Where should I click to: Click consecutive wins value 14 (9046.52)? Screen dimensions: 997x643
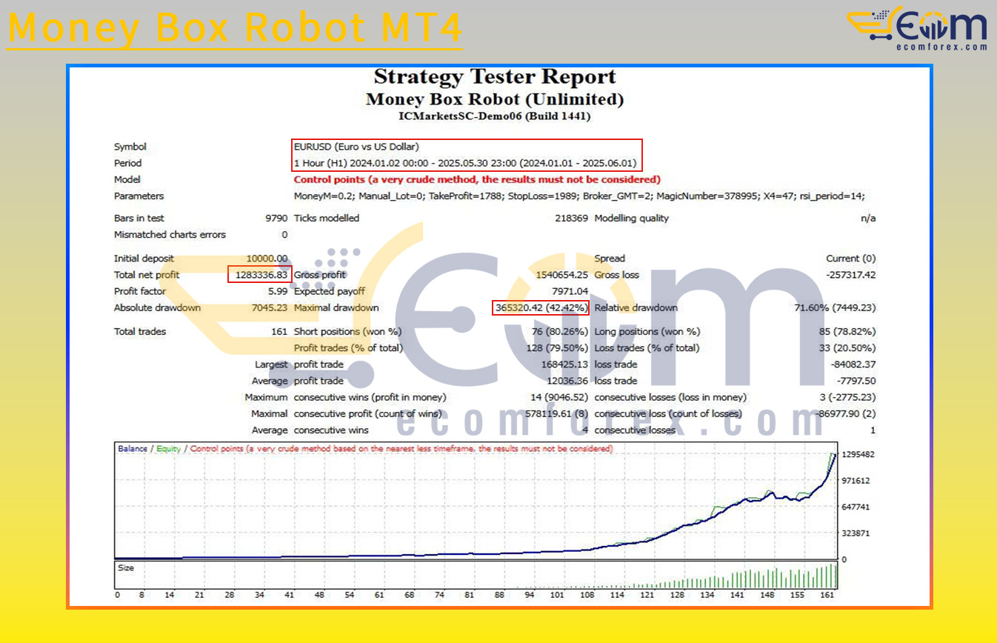(x=559, y=398)
